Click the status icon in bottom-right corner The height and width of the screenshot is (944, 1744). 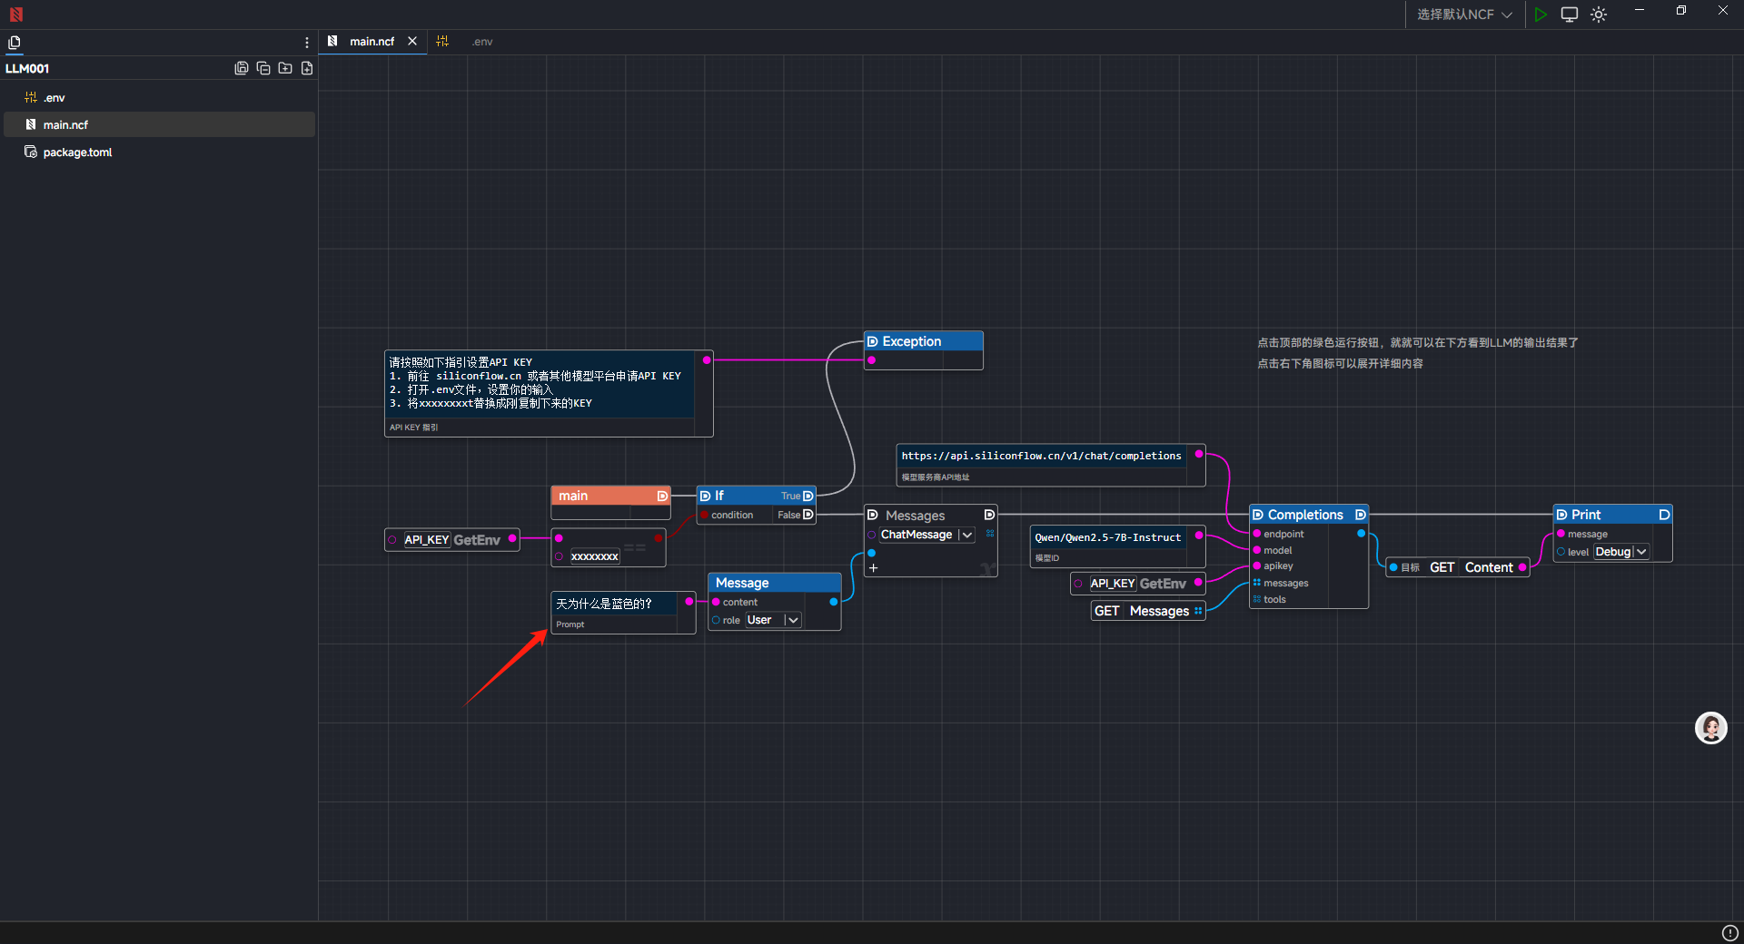click(1729, 933)
